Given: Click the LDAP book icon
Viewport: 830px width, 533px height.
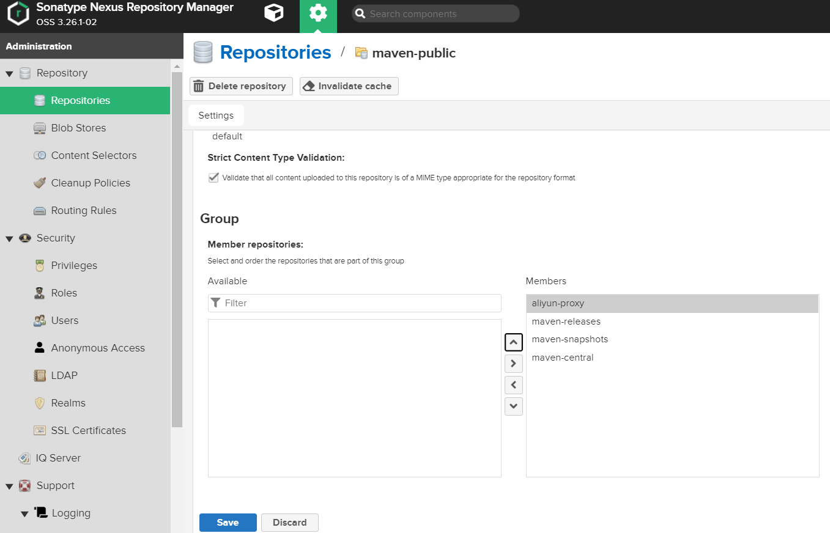Looking at the screenshot, I should 40,376.
